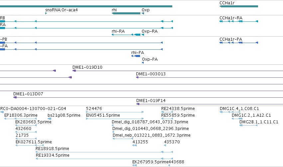
Task: Select the rhi gene feature bar
Action: click(126, 13)
